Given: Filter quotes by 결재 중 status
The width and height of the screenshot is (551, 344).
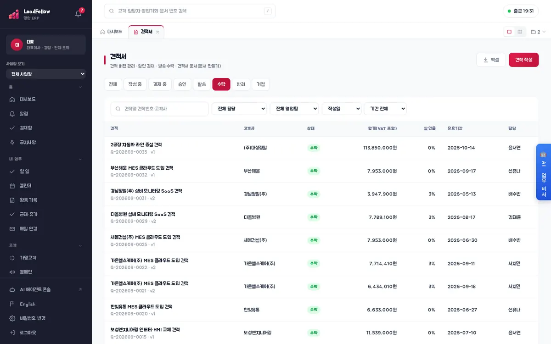Looking at the screenshot, I should pos(160,84).
